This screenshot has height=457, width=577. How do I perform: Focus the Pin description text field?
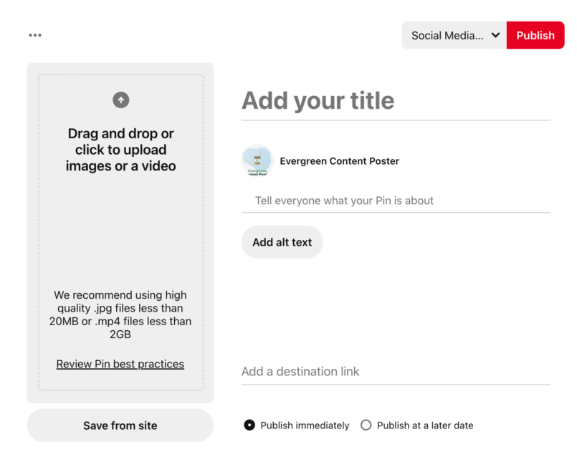(396, 201)
